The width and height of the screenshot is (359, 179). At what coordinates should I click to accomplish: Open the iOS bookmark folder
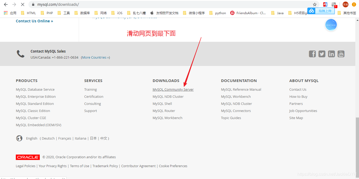tap(117, 13)
